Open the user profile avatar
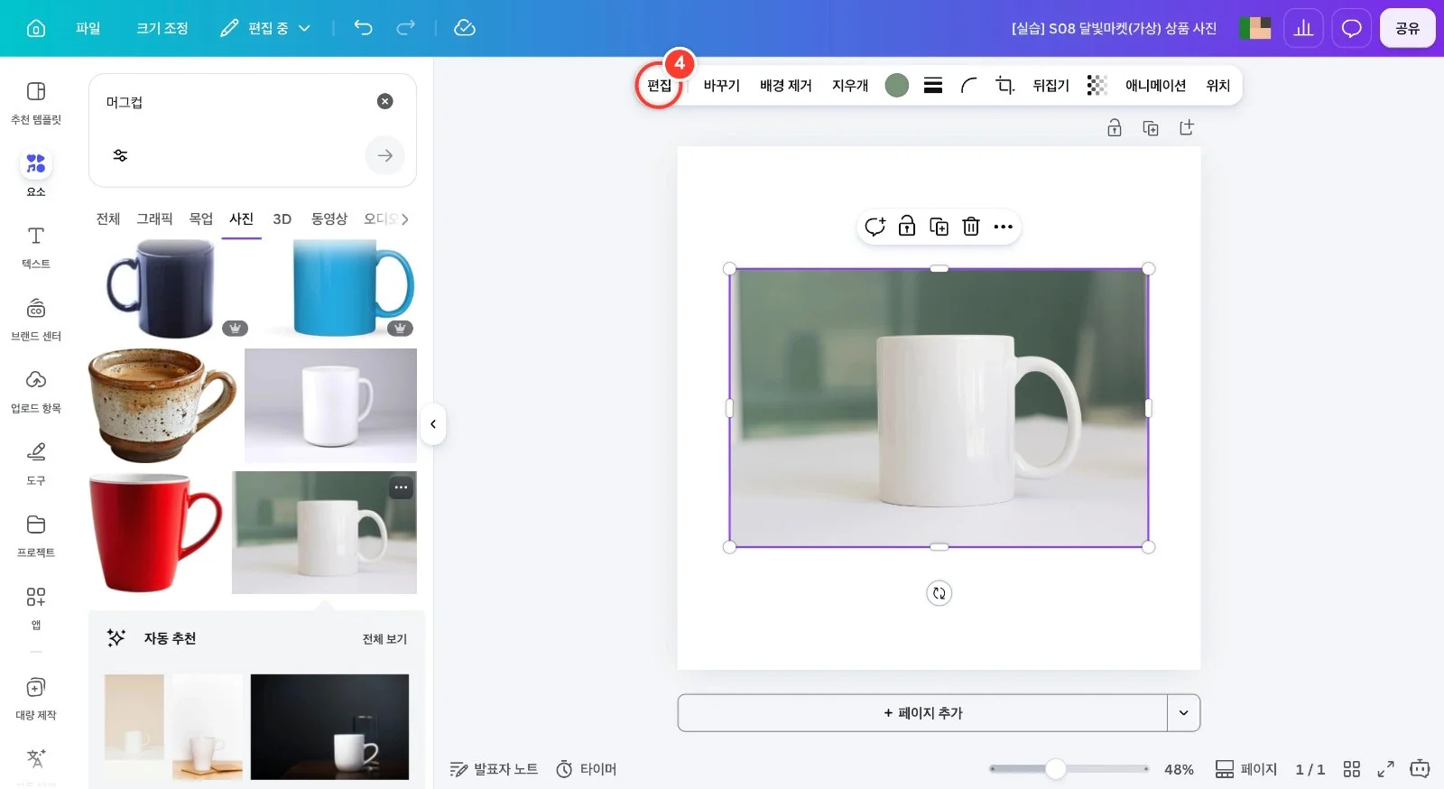 1255,28
